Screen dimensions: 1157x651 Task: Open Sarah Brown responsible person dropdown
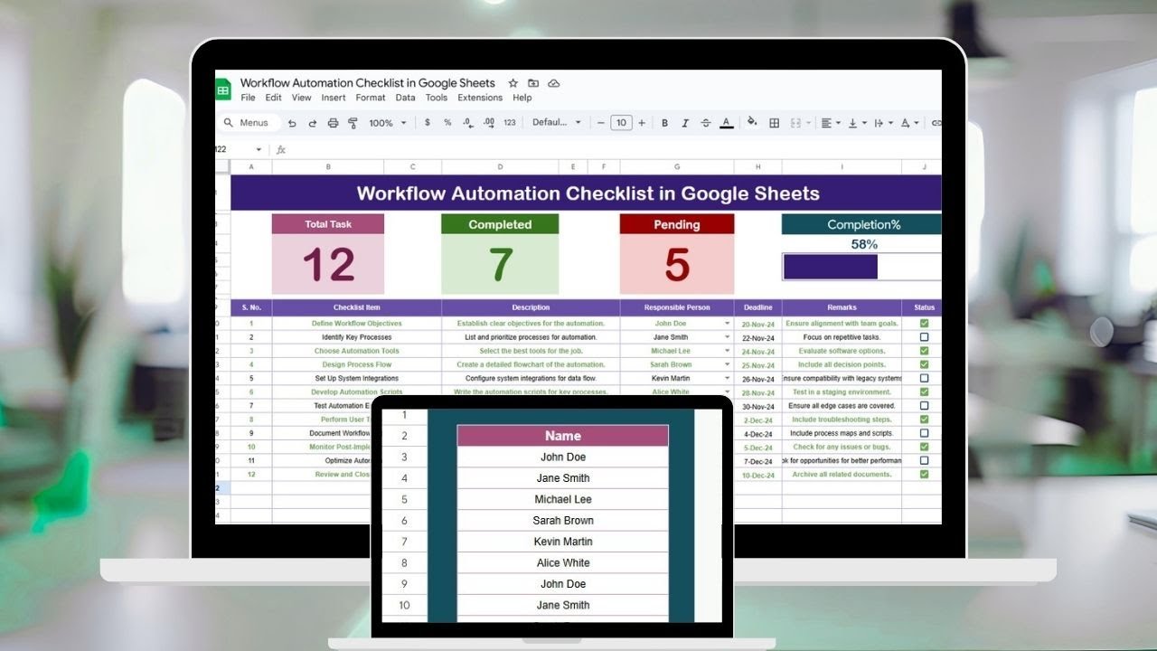point(727,364)
